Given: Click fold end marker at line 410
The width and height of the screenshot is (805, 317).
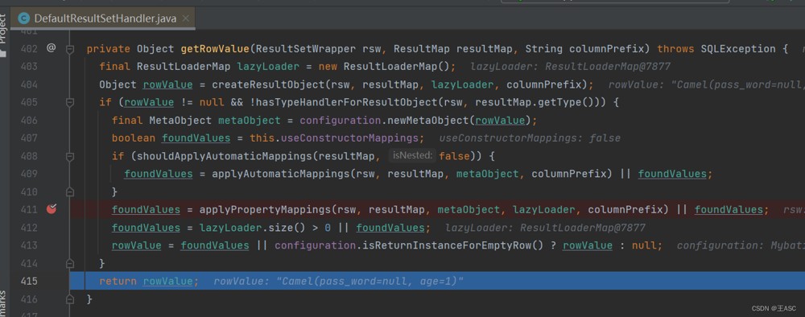Looking at the screenshot, I should point(70,191).
